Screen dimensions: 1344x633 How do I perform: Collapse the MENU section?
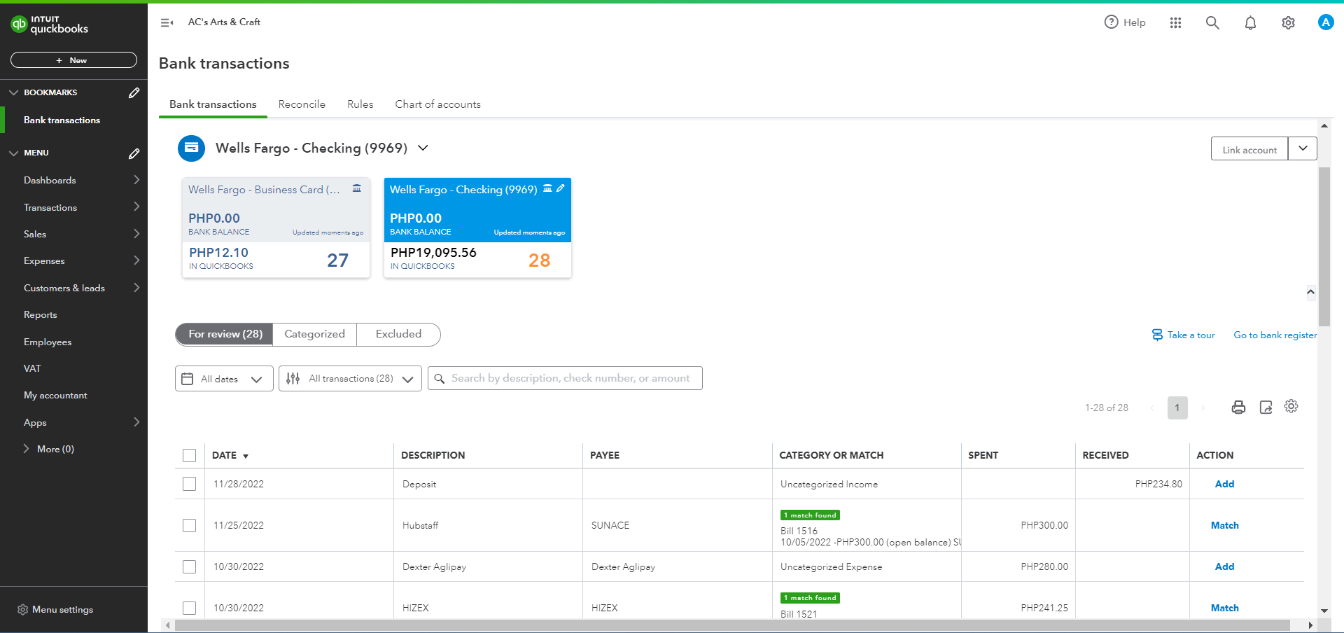pos(14,153)
